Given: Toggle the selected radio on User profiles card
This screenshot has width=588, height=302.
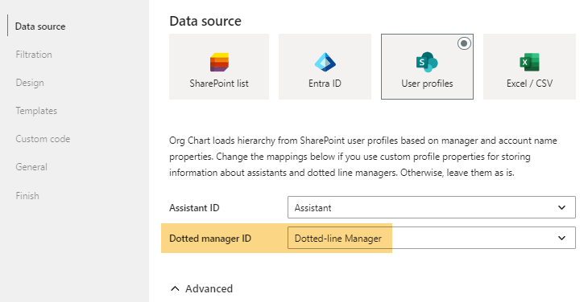Looking at the screenshot, I should pos(464,43).
